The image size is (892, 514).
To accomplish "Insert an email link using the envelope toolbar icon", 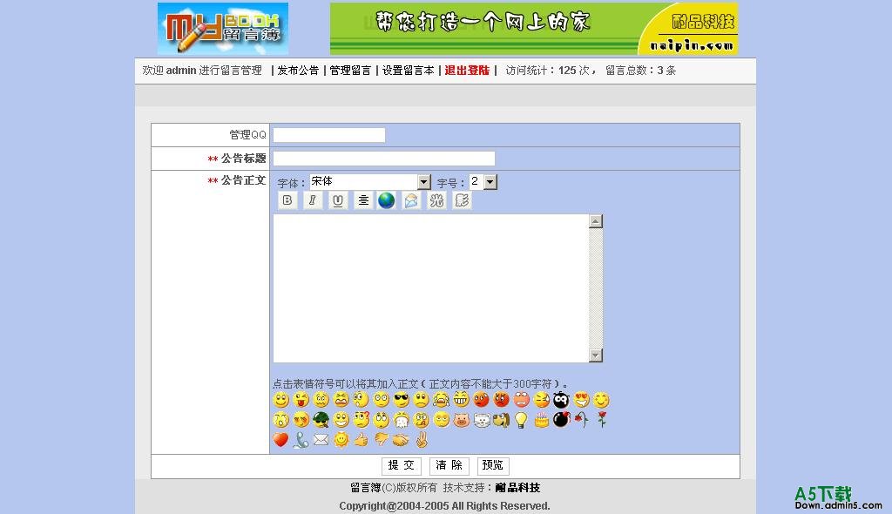I will (411, 200).
